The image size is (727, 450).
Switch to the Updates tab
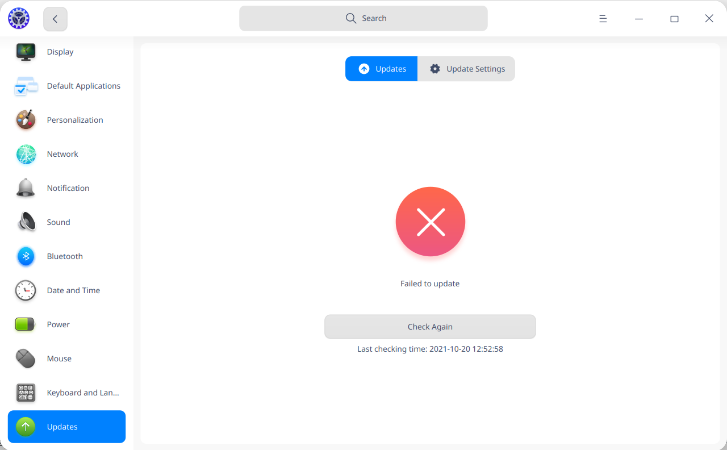click(382, 69)
